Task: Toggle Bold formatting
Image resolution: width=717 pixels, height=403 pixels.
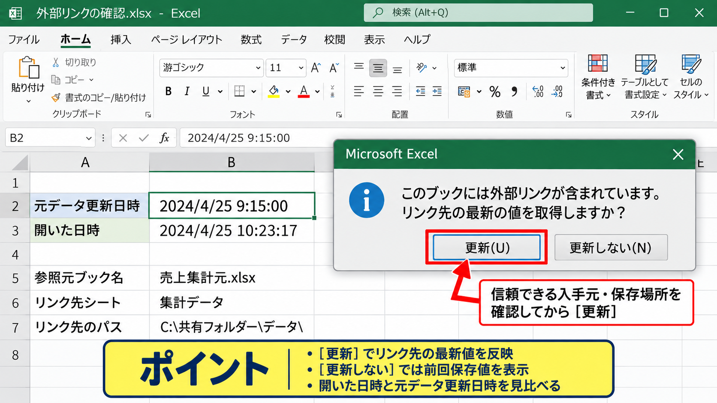Action: (169, 91)
